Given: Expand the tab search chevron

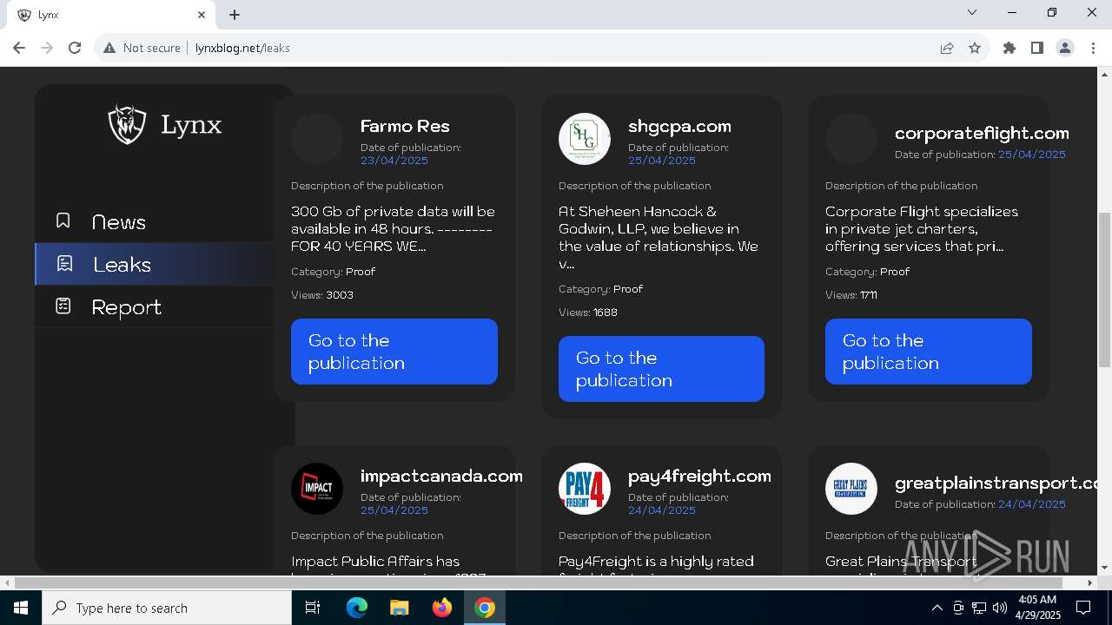Looking at the screenshot, I should (x=972, y=13).
